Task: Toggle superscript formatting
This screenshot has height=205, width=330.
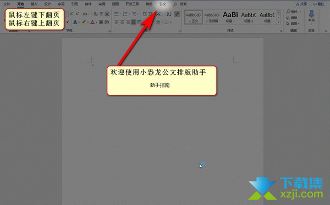Action: click(x=68, y=22)
